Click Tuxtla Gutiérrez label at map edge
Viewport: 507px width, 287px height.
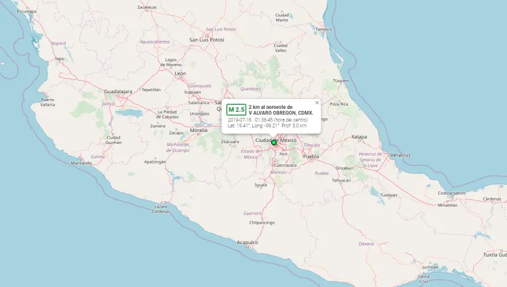[x=494, y=254]
